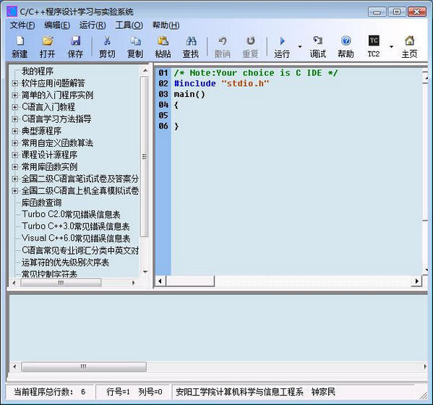Click tree panel scroll down arrow
The height and width of the screenshot is (405, 433).
click(x=145, y=272)
